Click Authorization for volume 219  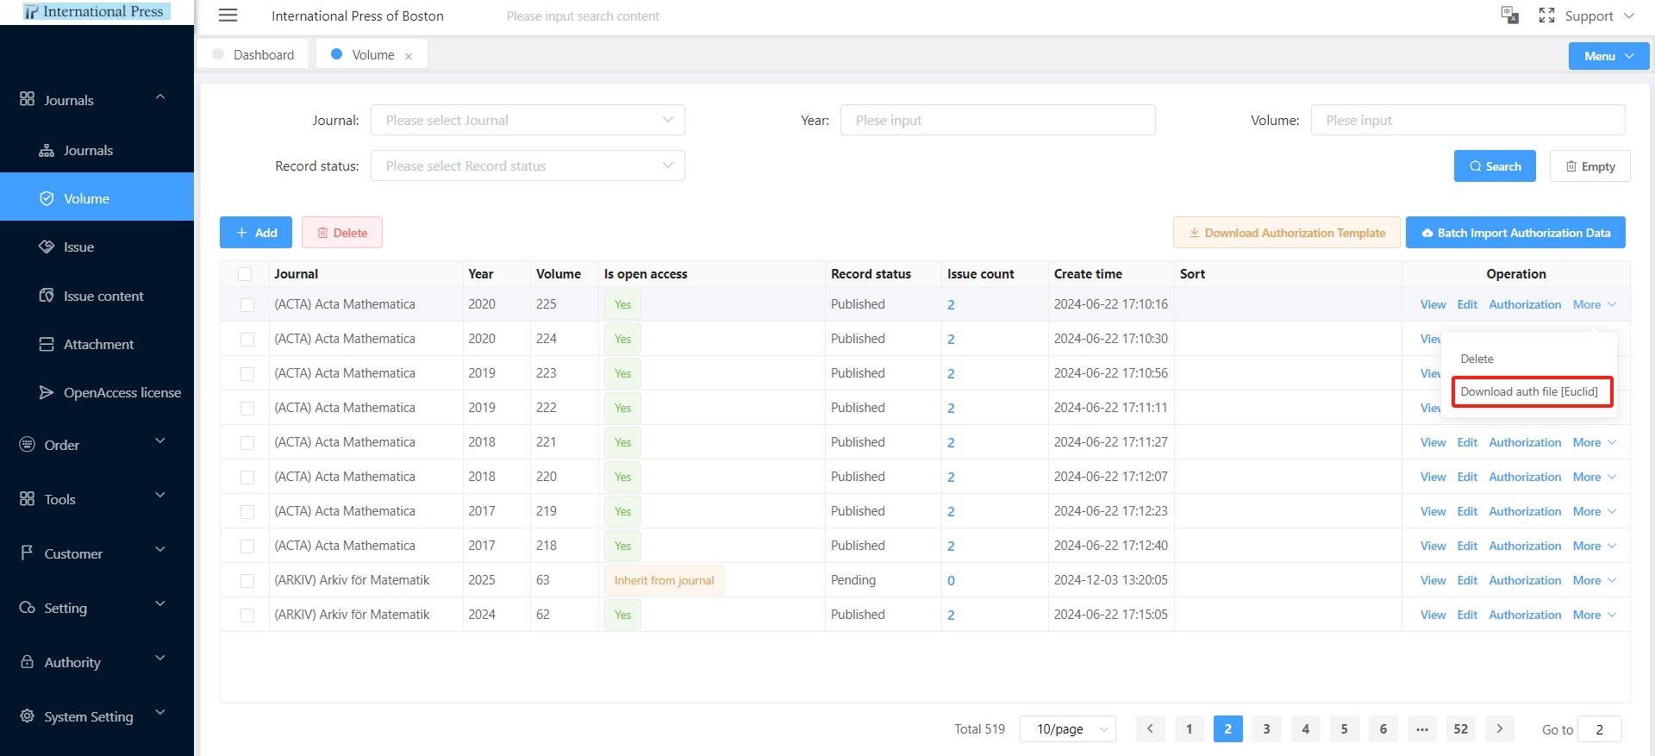coord(1525,511)
